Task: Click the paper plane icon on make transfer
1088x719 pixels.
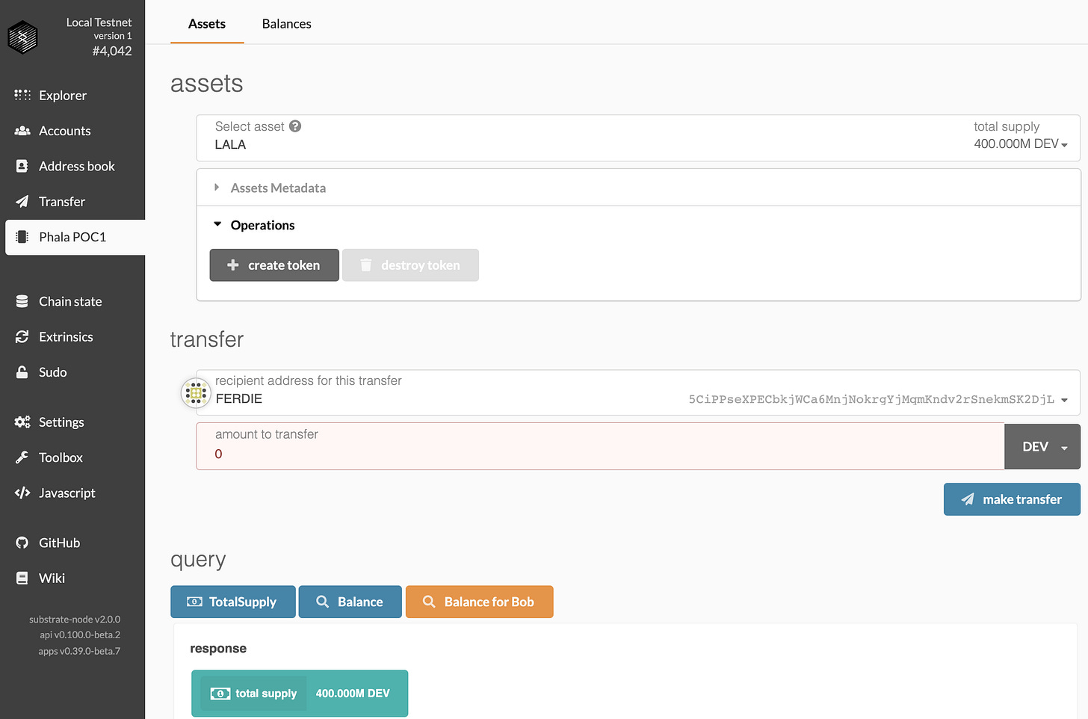Action: (x=968, y=499)
